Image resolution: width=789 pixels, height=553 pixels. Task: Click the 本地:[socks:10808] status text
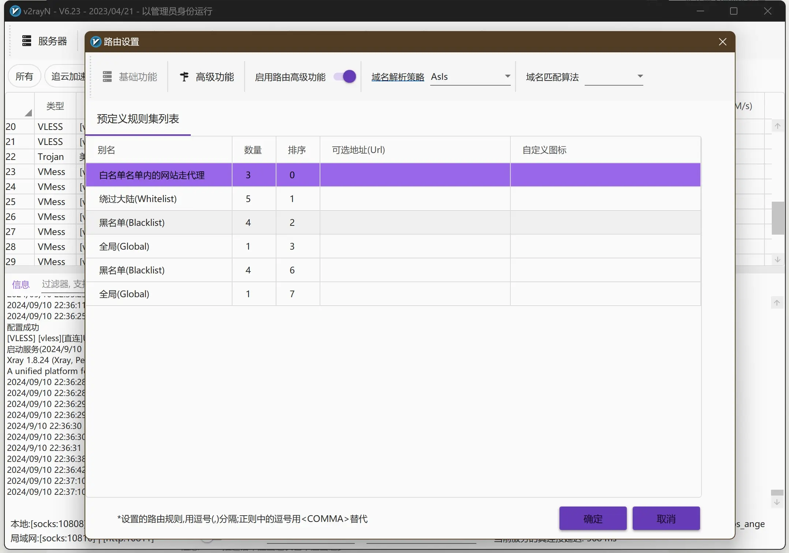[48, 524]
